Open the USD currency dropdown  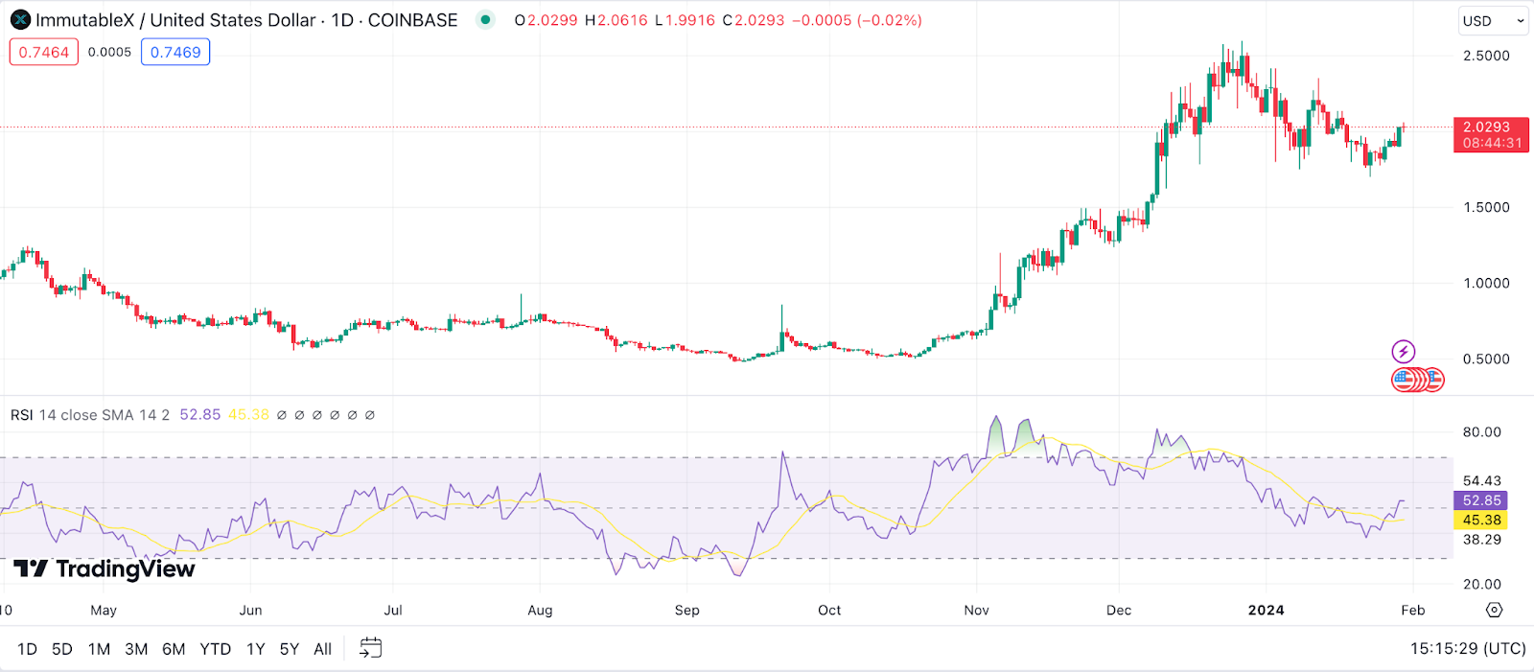pos(1493,21)
